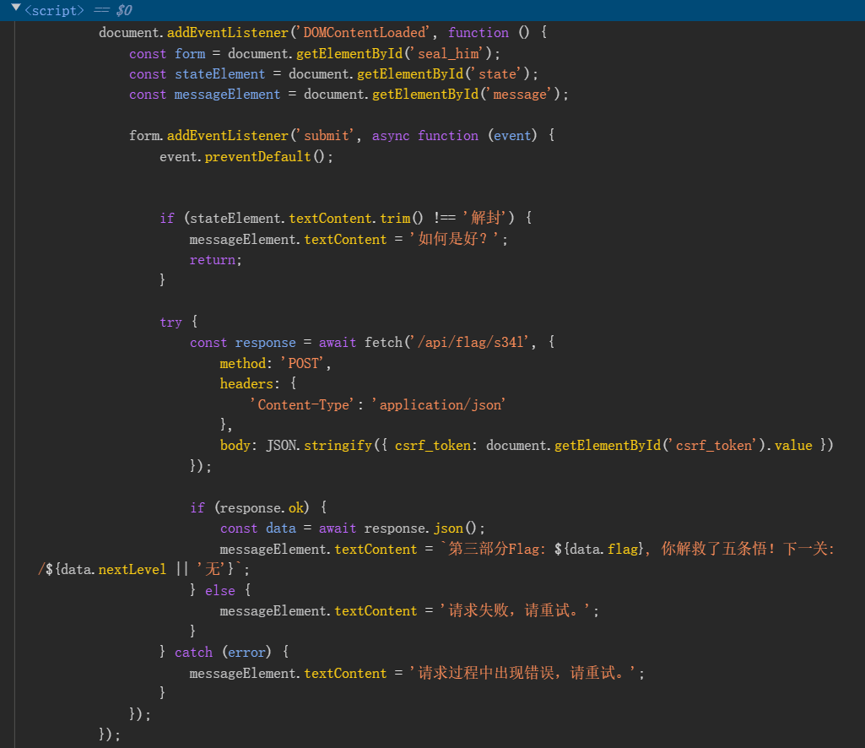Screen dimensions: 865x748
Task: Click the stateElement constant declaration name
Action: pos(219,74)
